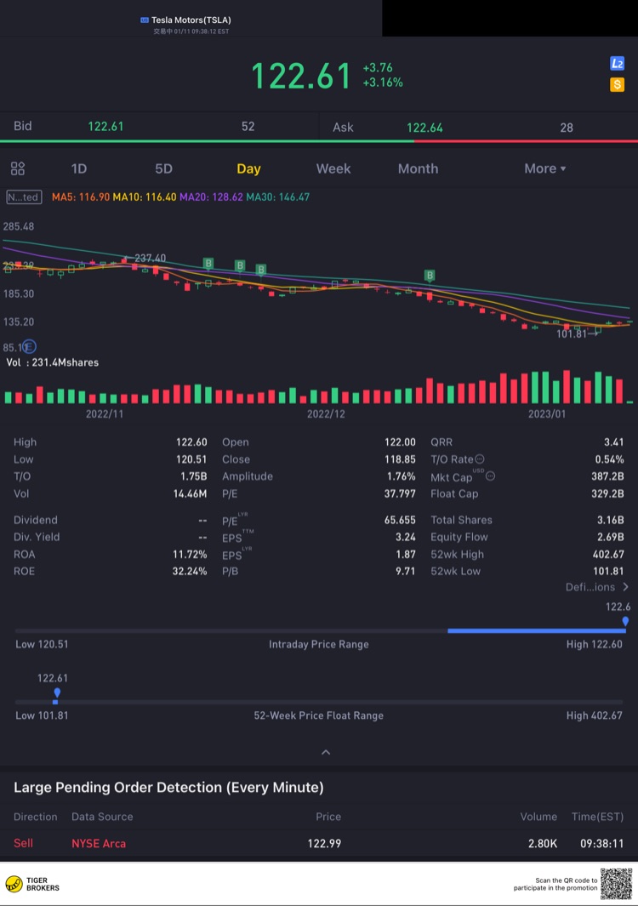Image resolution: width=638 pixels, height=906 pixels.
Task: Switch chart to 1D view
Action: coord(78,168)
